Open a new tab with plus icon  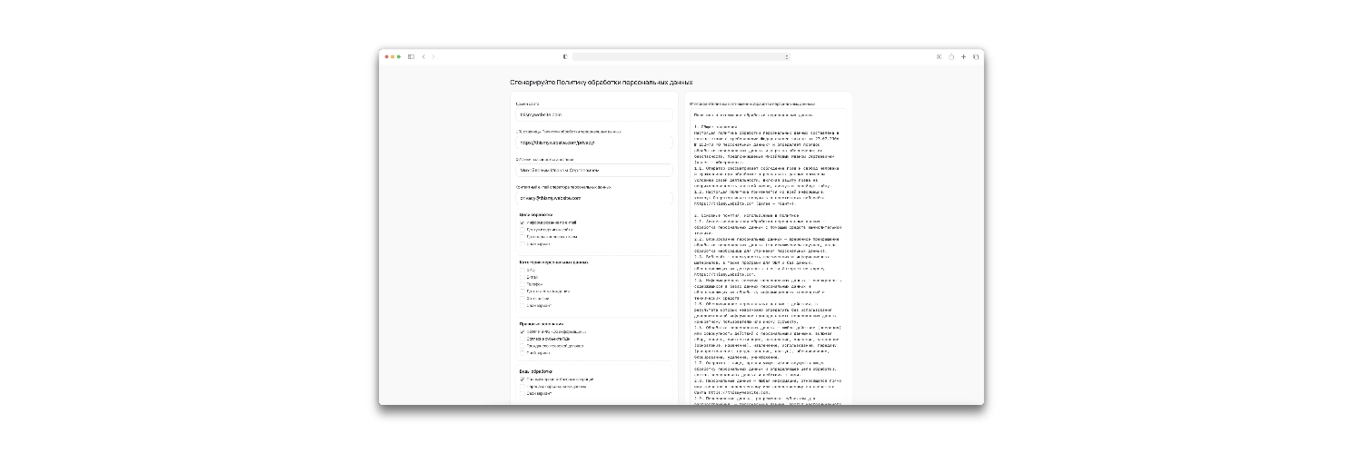point(963,56)
